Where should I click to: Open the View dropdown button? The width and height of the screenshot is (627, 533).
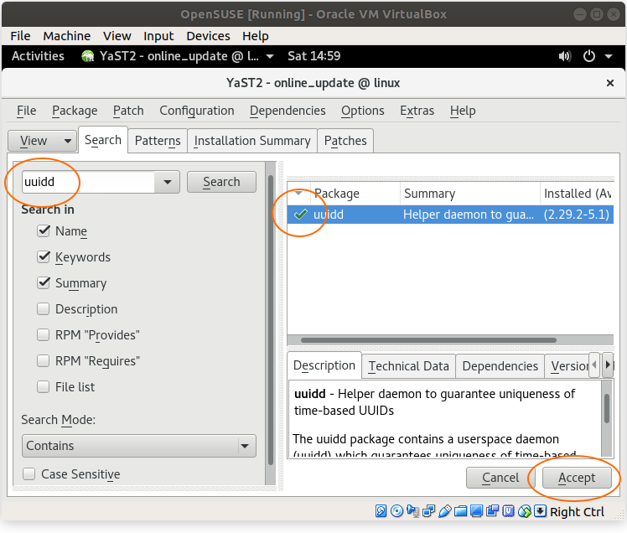coord(43,141)
